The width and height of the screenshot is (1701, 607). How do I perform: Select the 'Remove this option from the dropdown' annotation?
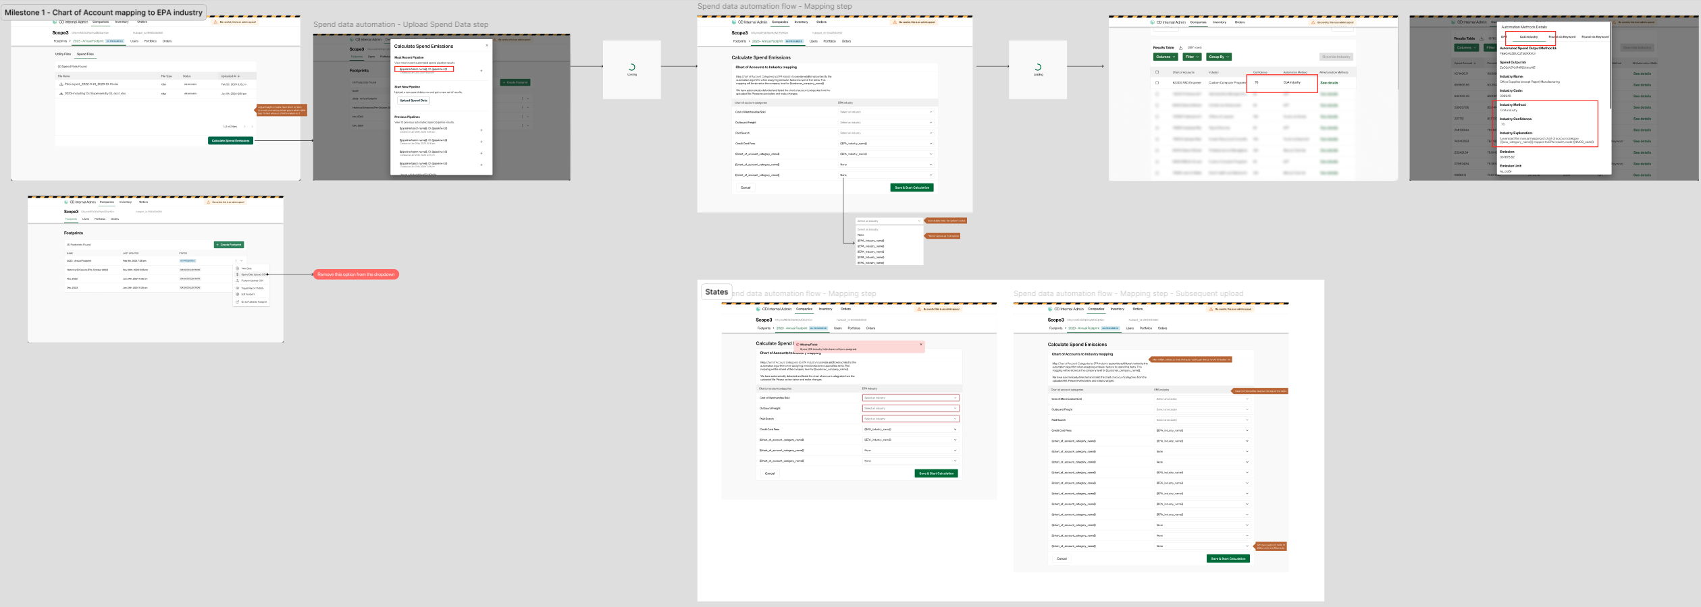[356, 274]
